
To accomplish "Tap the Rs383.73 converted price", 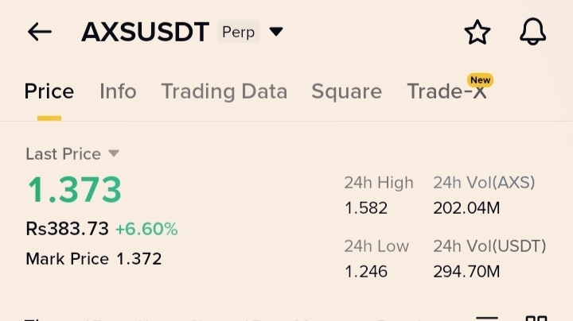I will 67,229.
